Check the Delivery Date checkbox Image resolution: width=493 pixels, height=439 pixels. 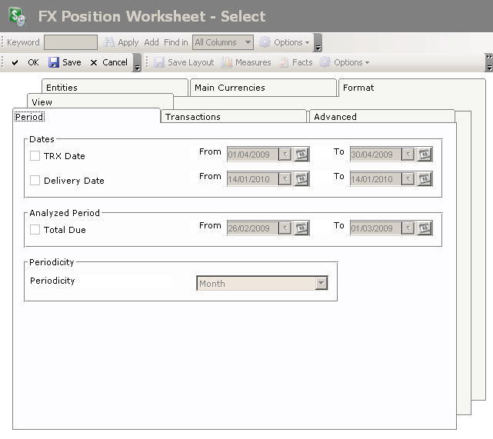[35, 181]
